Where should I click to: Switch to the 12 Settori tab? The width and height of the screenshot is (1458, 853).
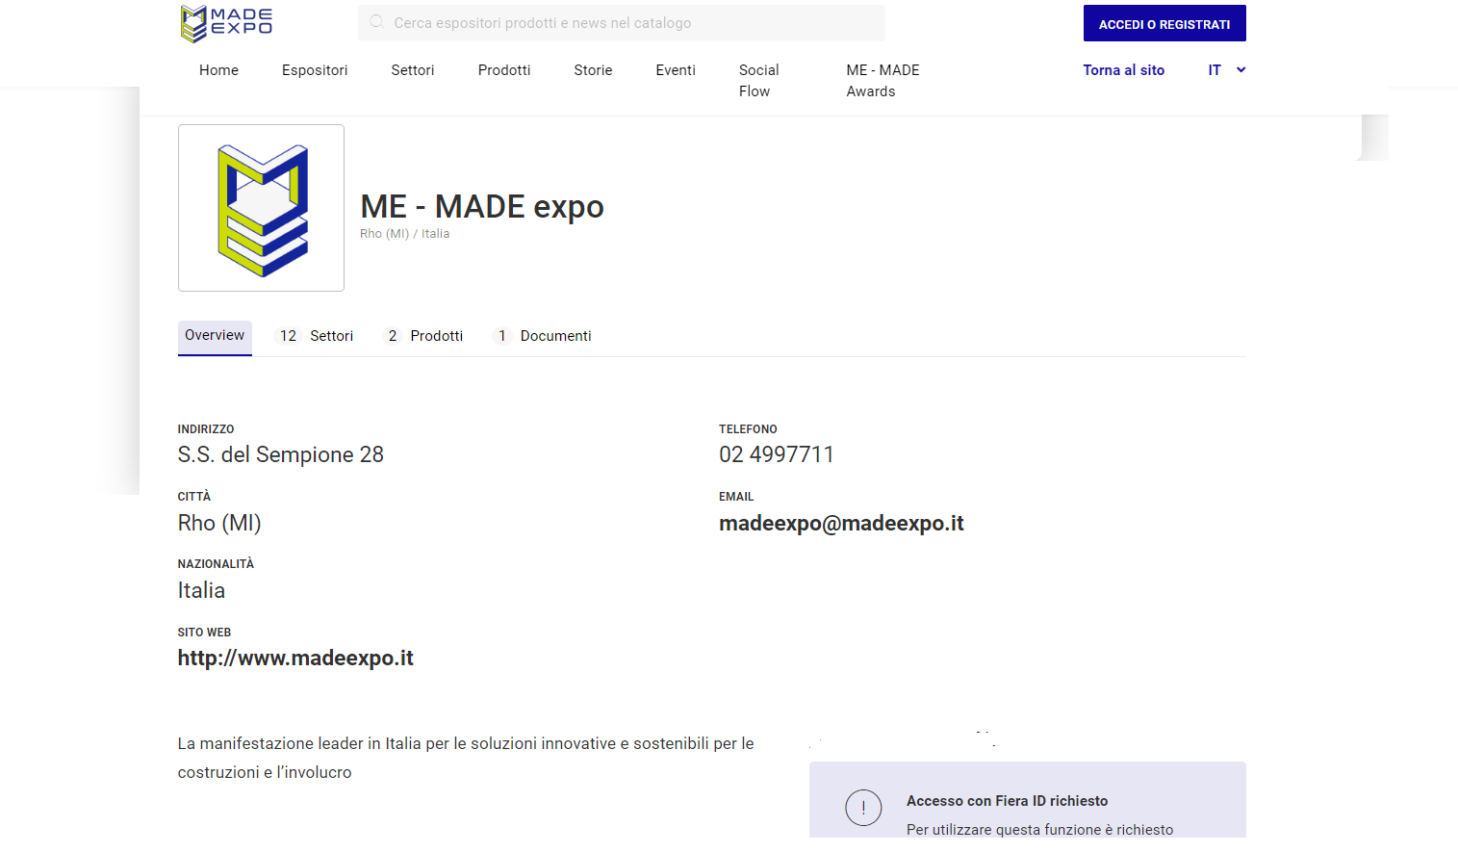click(316, 336)
